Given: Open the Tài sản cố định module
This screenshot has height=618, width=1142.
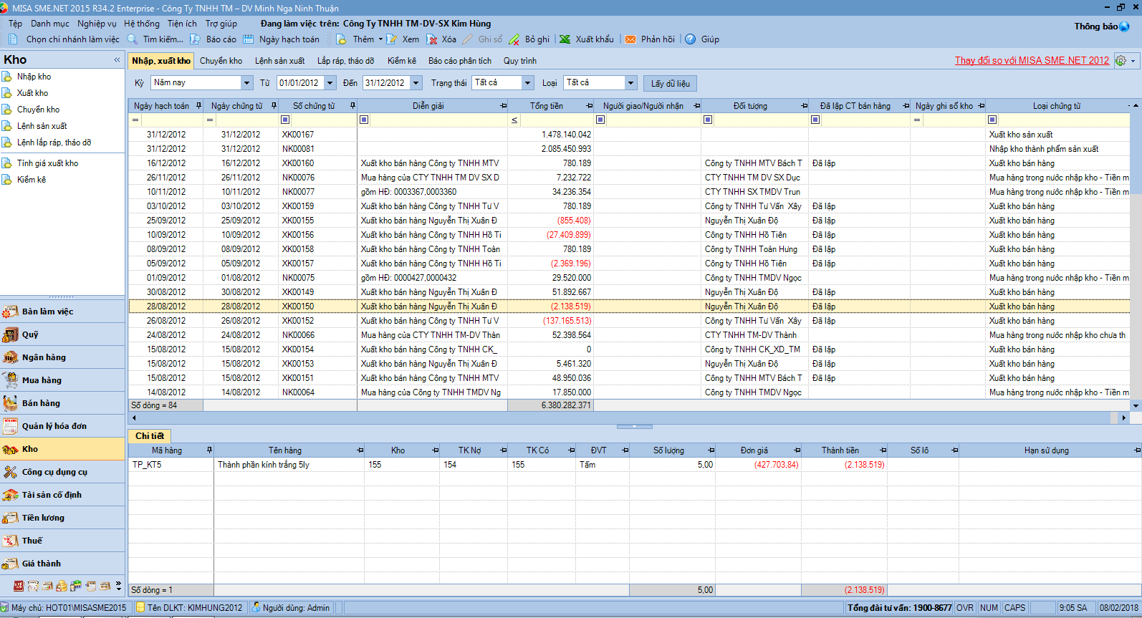Looking at the screenshot, I should point(62,495).
